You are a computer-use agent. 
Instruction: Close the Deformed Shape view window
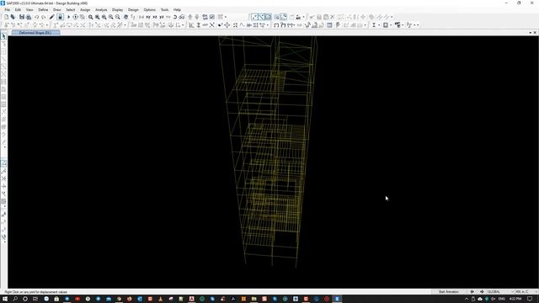click(x=535, y=33)
